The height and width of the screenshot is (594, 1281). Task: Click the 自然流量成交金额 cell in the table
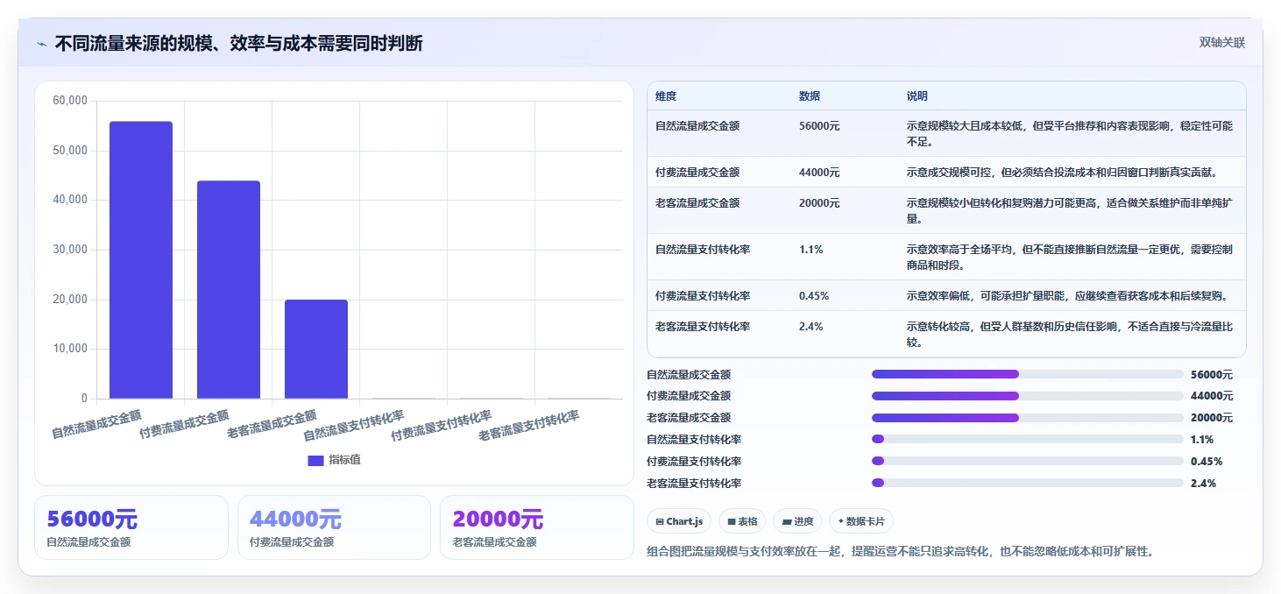coord(697,126)
